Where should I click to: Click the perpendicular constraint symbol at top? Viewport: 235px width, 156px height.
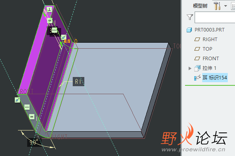click(49, 10)
